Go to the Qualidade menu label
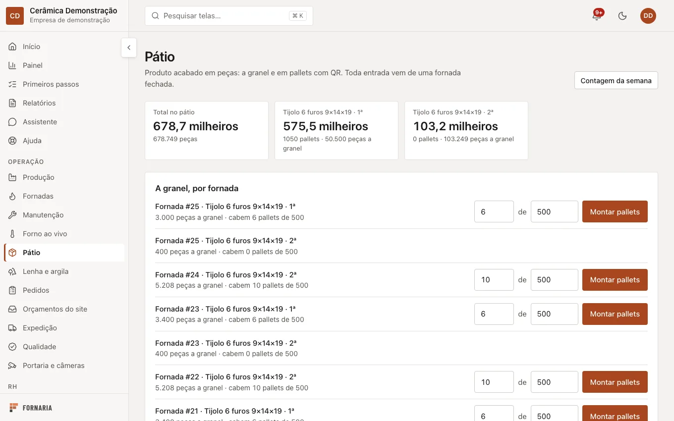This screenshot has height=421, width=674. [39, 347]
